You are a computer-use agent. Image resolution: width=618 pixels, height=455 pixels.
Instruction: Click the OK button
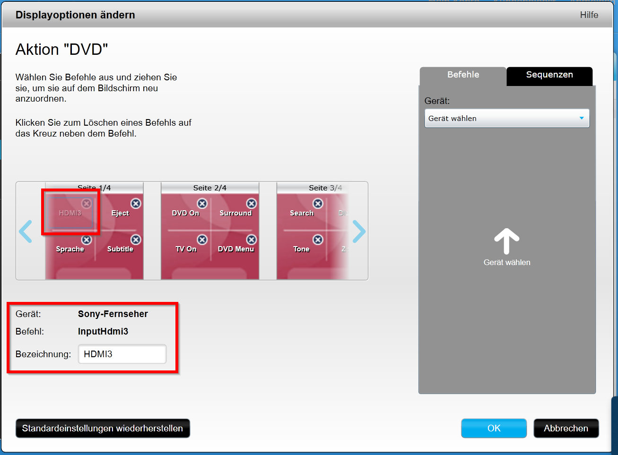point(494,428)
